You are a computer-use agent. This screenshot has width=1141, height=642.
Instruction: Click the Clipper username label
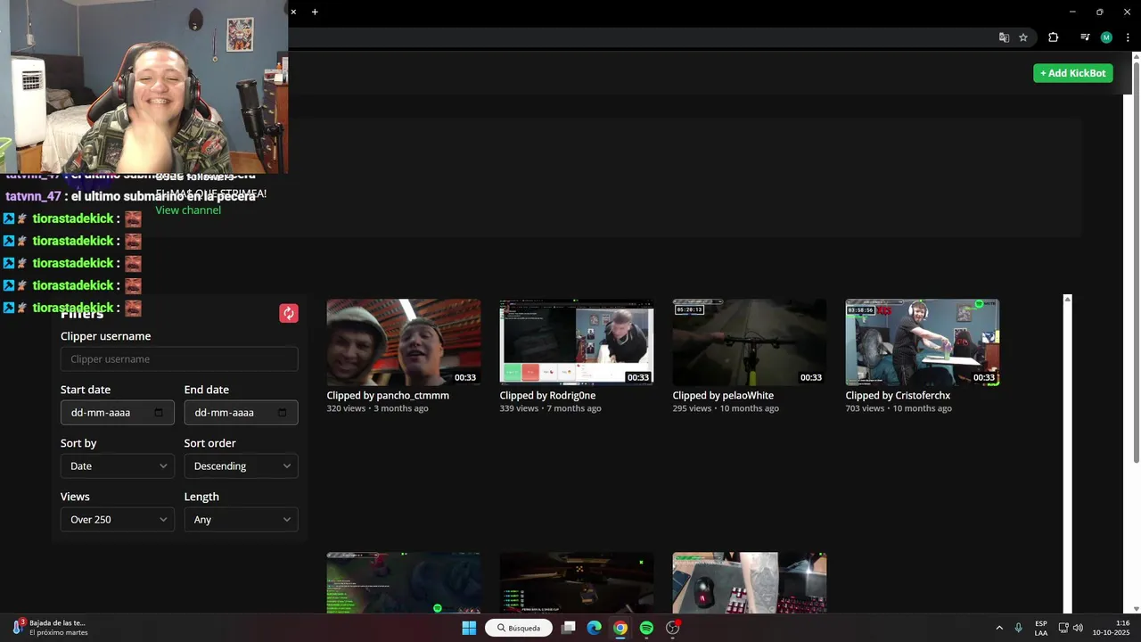coord(105,336)
